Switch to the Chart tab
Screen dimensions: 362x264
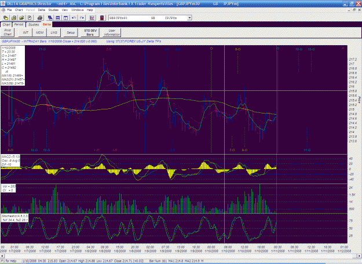6,24
